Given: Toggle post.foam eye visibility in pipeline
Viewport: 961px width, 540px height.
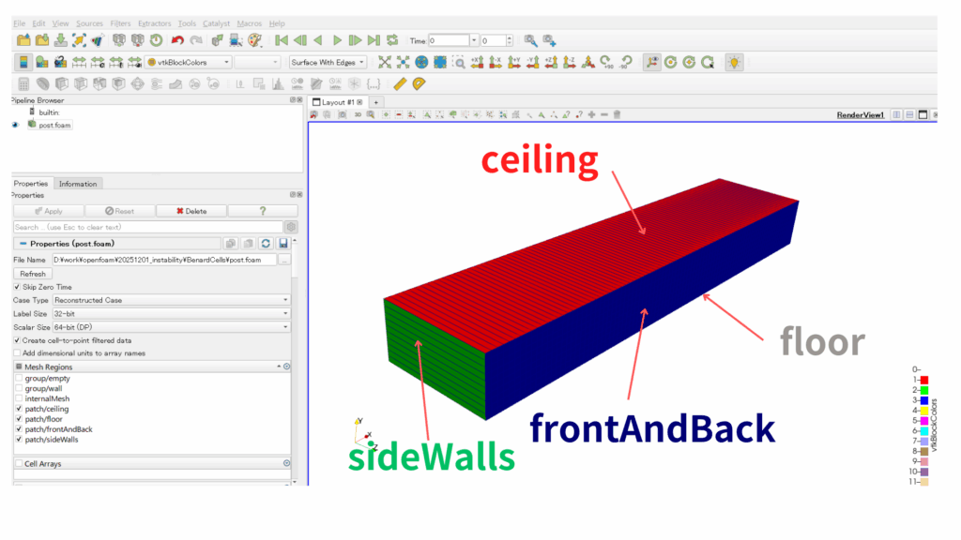Looking at the screenshot, I should coord(17,124).
